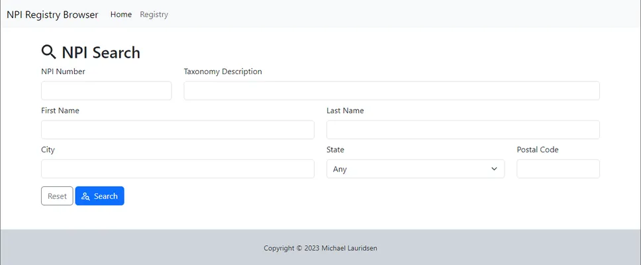This screenshot has height=265, width=641.
Task: Select the First Name text box
Action: [177, 130]
